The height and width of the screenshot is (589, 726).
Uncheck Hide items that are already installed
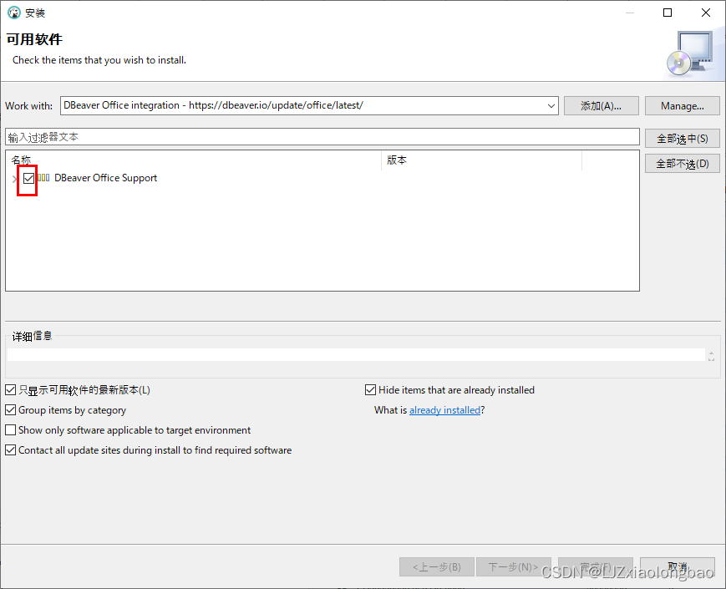click(370, 390)
